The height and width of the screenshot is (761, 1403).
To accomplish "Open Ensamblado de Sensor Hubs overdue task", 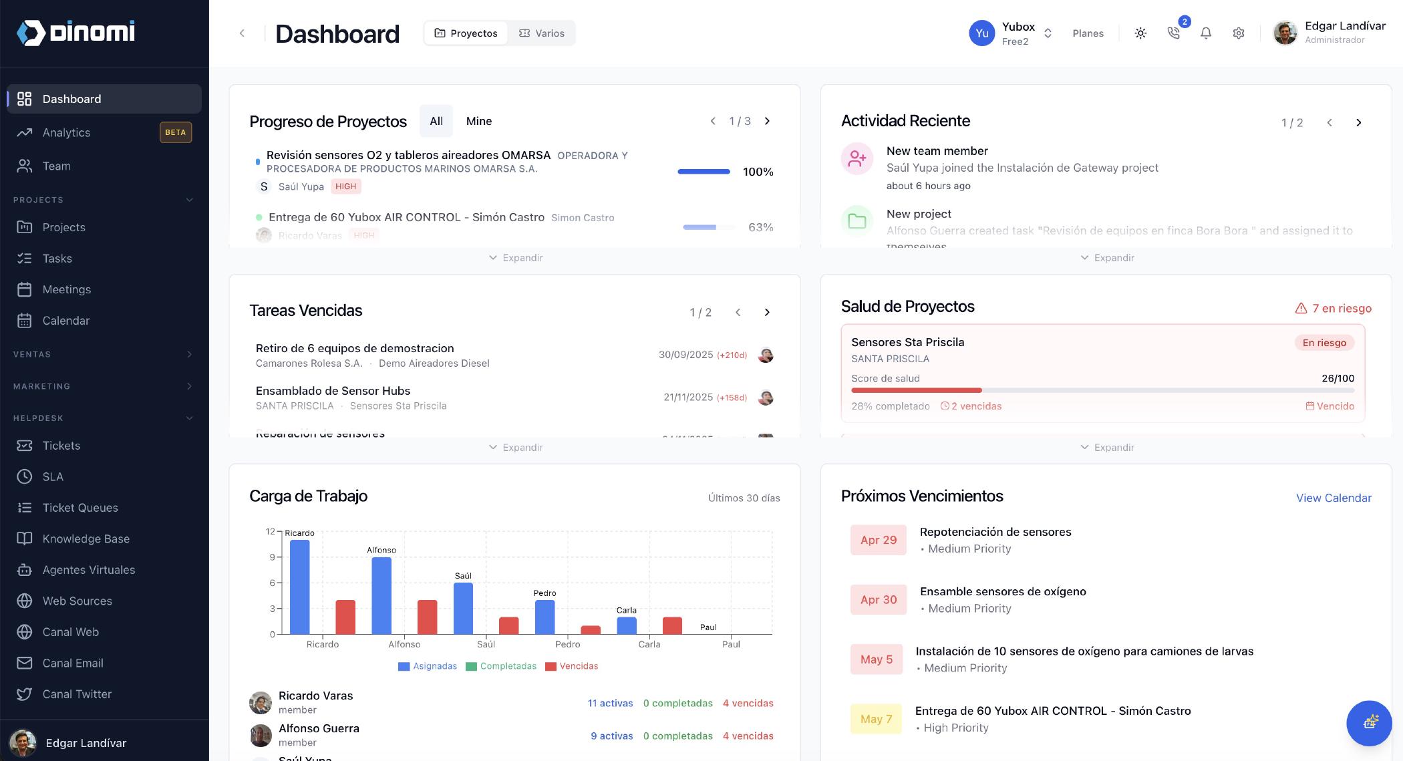I will (514, 398).
